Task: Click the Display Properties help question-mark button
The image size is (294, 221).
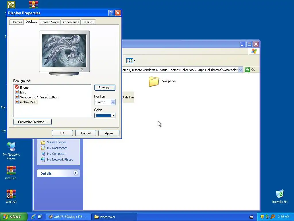Action: [x=111, y=13]
